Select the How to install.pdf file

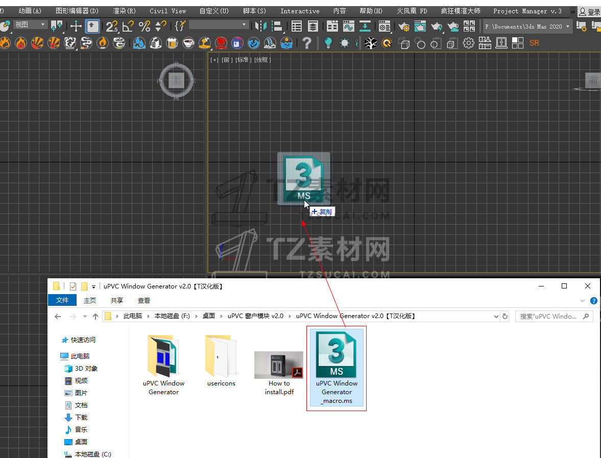pyautogui.click(x=279, y=373)
